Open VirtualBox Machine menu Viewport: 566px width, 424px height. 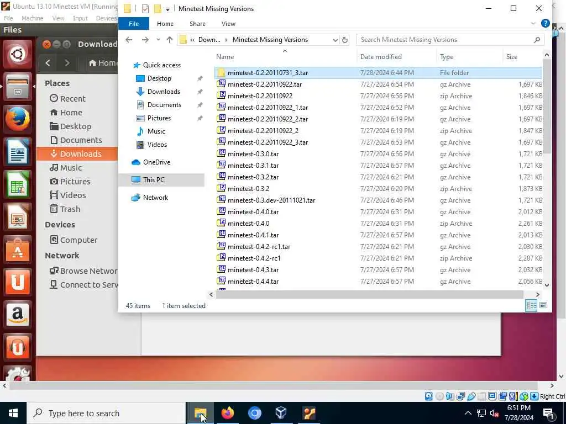pyautogui.click(x=32, y=18)
